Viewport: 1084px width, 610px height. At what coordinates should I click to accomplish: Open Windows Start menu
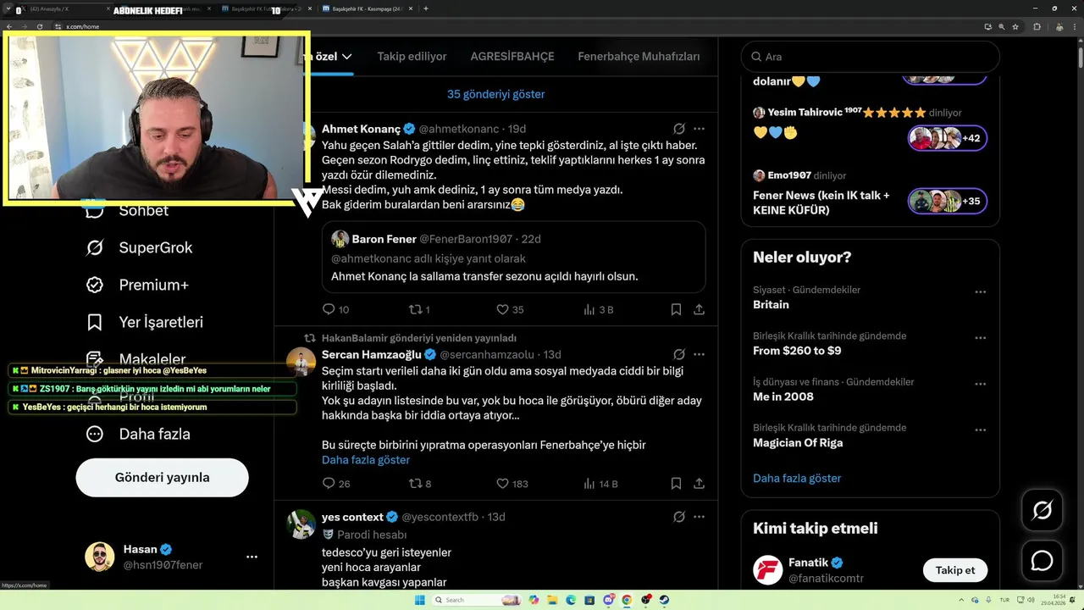[419, 600]
